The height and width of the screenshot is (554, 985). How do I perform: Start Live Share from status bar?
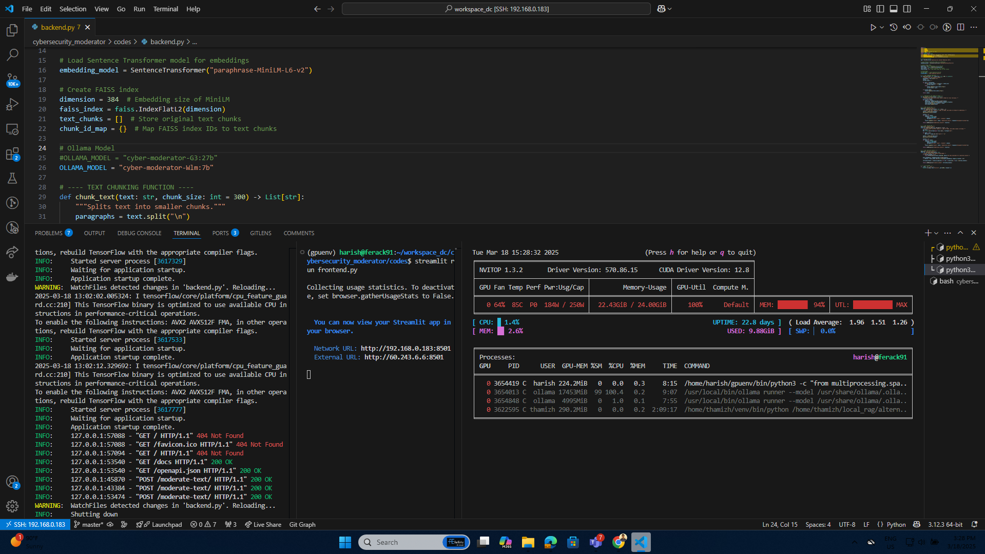[x=263, y=525]
